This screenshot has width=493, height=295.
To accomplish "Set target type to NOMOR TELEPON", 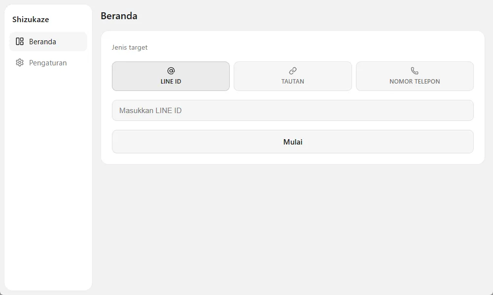I will click(x=415, y=76).
